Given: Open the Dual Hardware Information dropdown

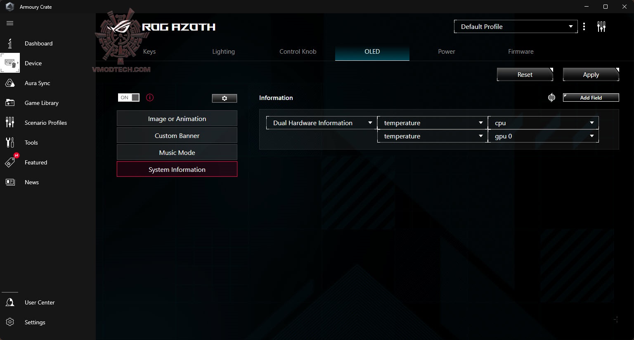Looking at the screenshot, I should [322, 123].
